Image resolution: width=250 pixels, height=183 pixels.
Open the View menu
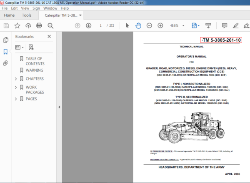click(25, 8)
